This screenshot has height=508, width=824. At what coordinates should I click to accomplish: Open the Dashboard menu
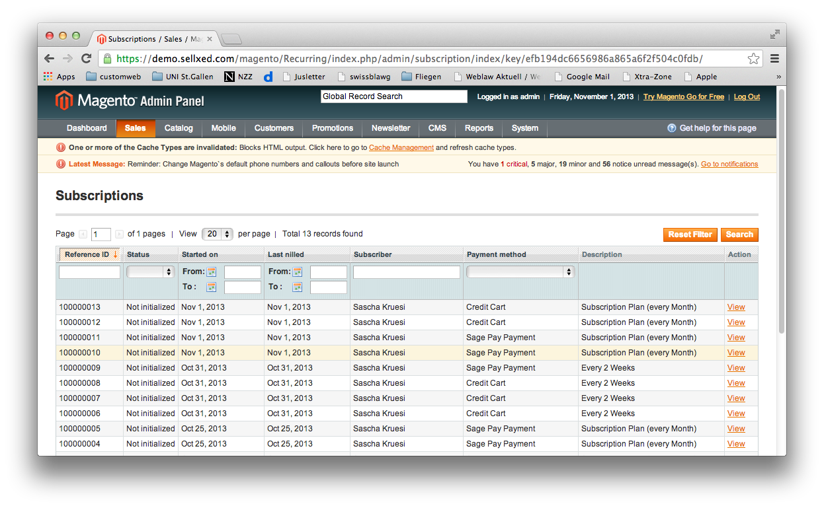click(x=87, y=128)
